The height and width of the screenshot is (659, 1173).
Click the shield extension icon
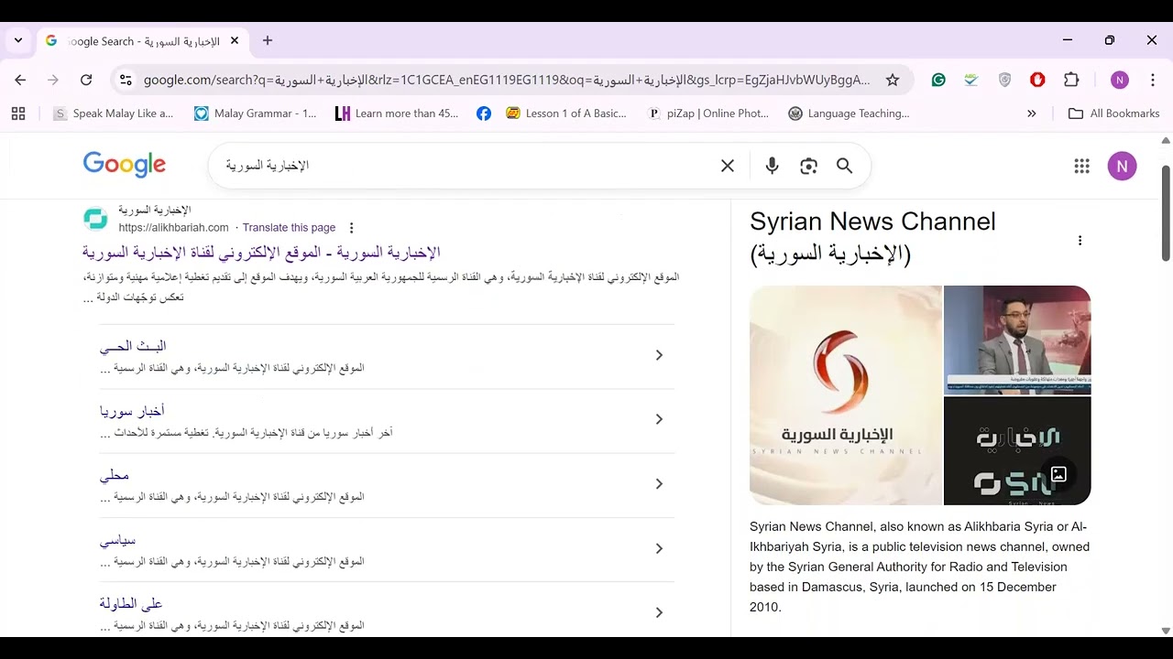click(1004, 80)
